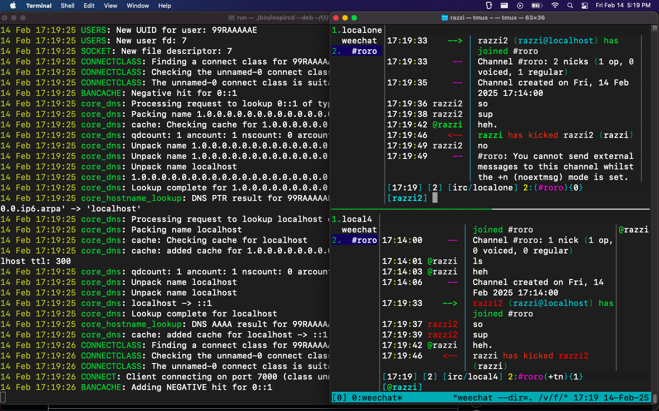Click the folder icon in the razzi tmux title
Screen dimensions: 659x411
coord(444,18)
